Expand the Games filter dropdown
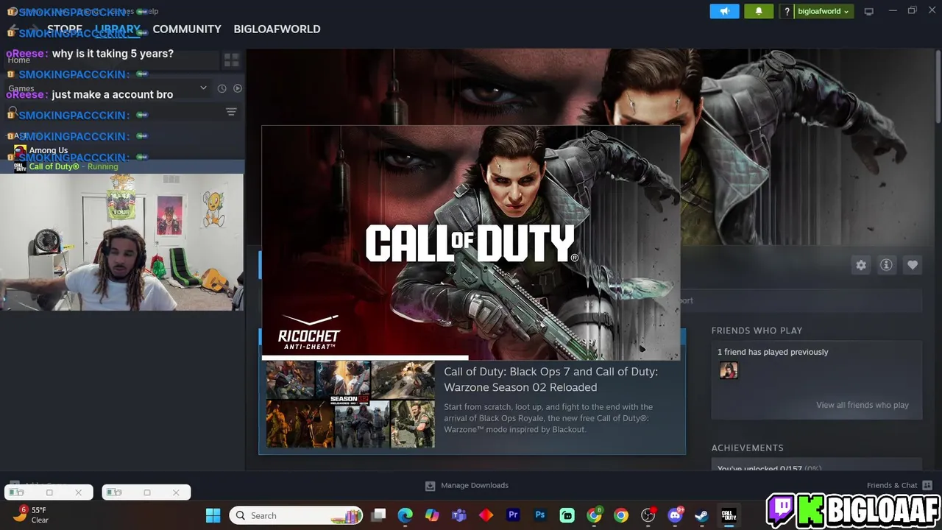 point(203,88)
